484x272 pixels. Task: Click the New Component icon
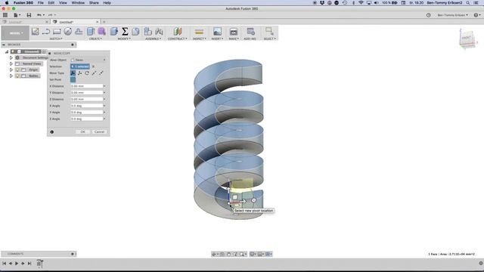point(148,32)
